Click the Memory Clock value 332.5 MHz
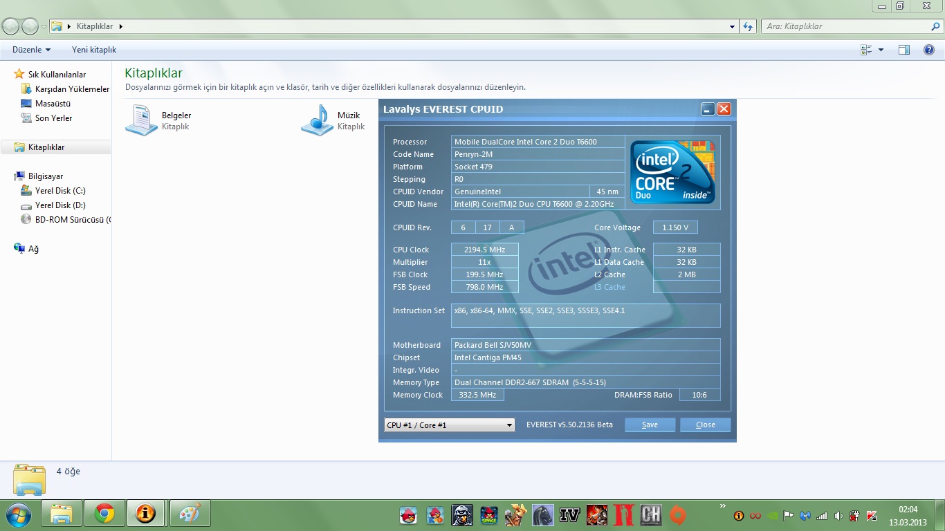This screenshot has height=531, width=945. tap(477, 395)
